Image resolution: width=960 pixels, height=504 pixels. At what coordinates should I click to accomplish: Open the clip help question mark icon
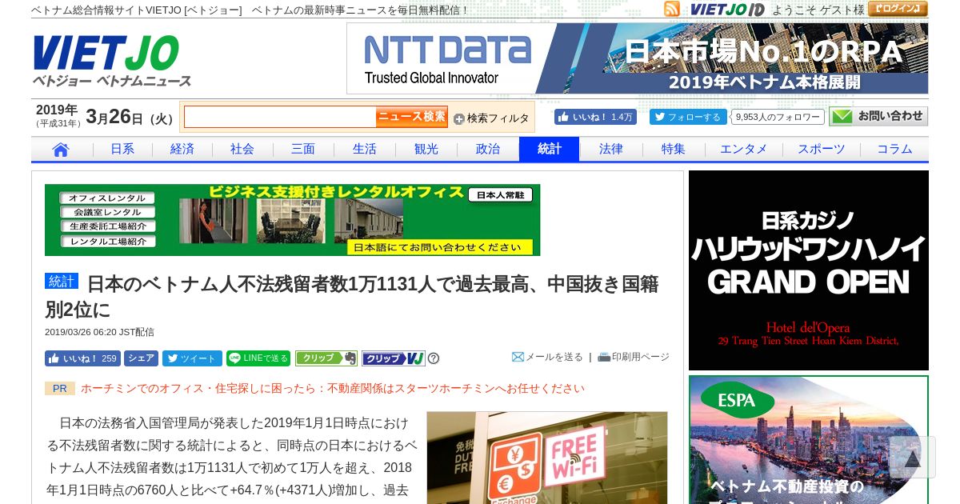pyautogui.click(x=434, y=358)
